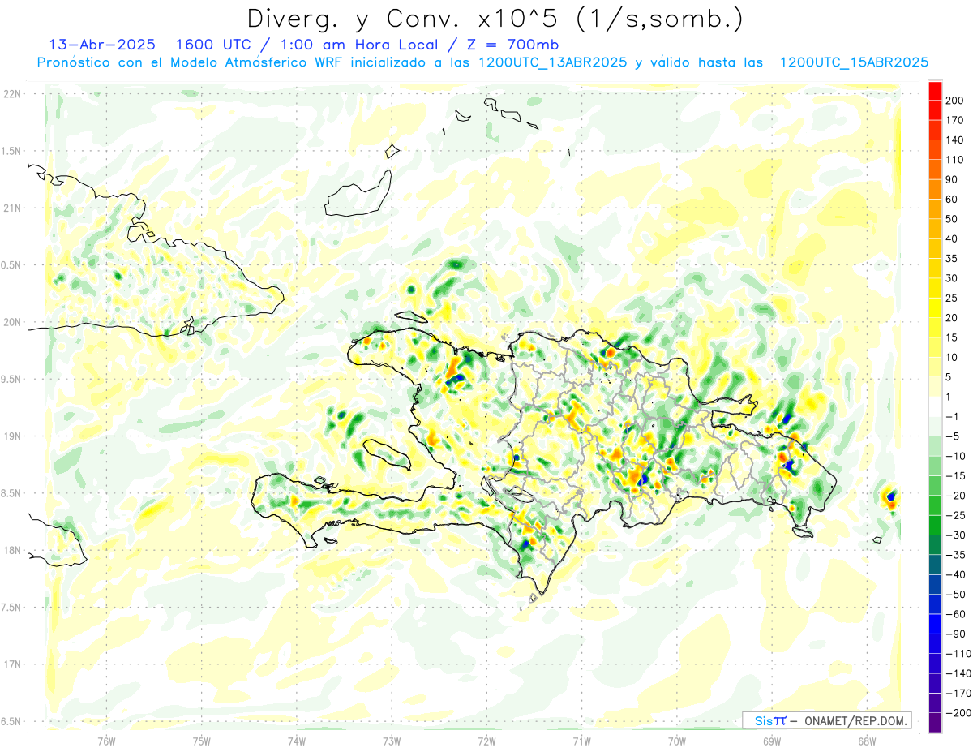Viewport: 973px width, 752px height.
Task: Click the '69W' longitude label
Action: click(x=772, y=741)
